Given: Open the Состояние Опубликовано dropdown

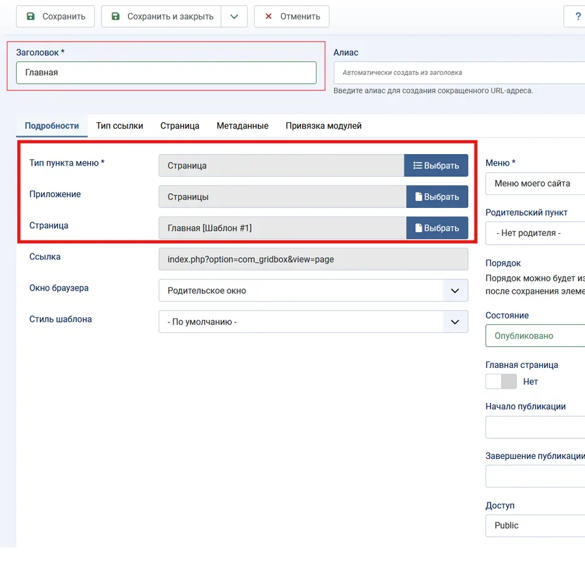Looking at the screenshot, I should click(535, 336).
